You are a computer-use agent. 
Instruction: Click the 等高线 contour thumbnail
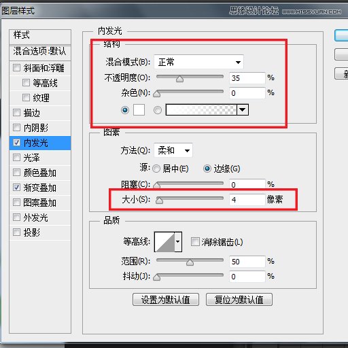164,242
